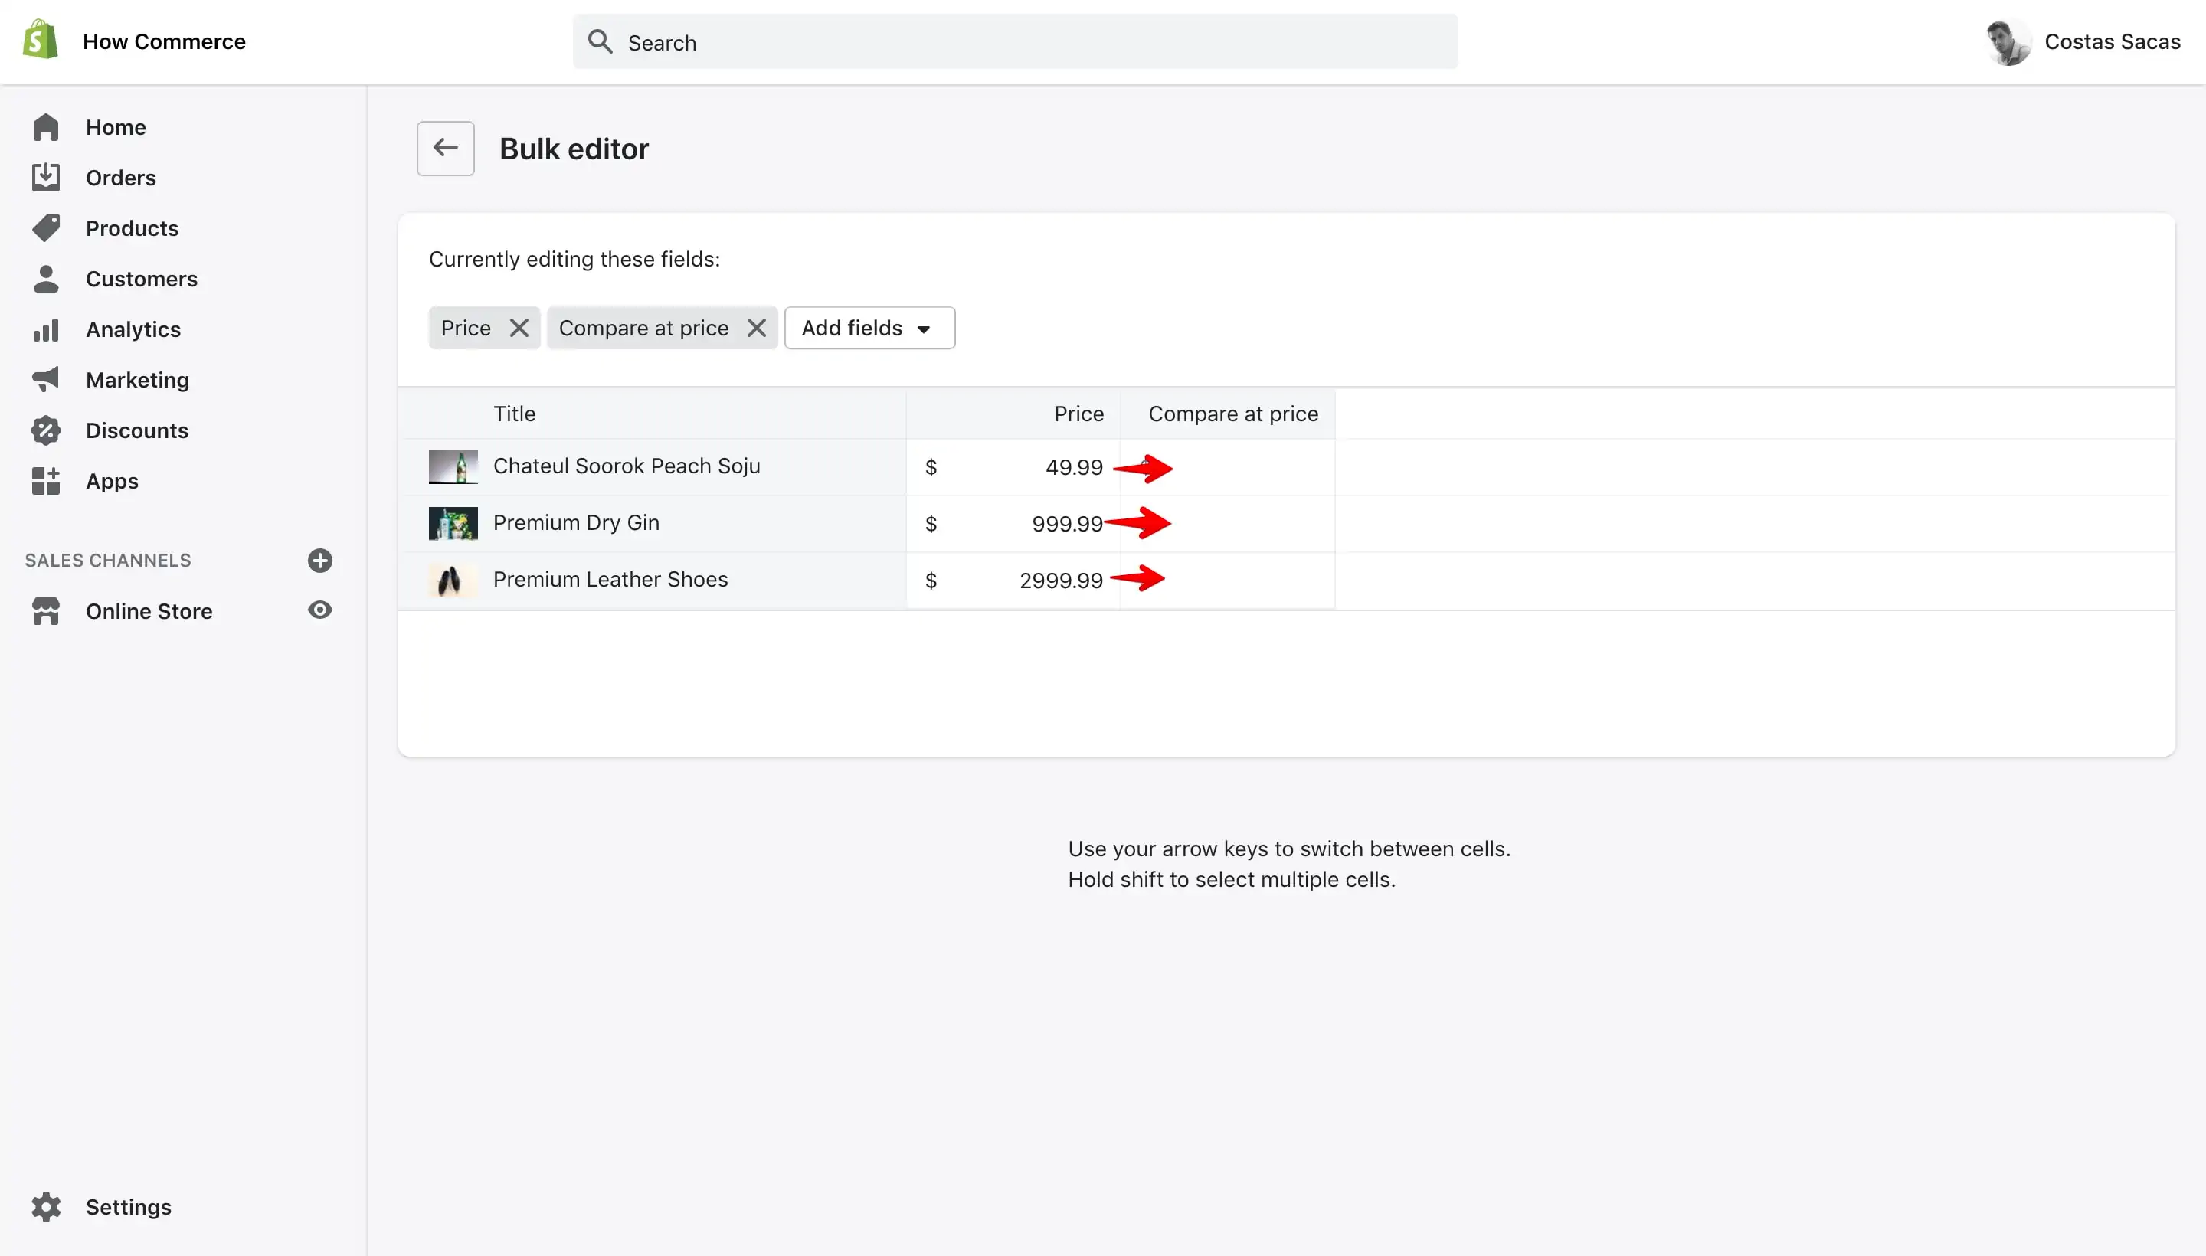Open the Products menu item
The height and width of the screenshot is (1256, 2206).
pos(132,227)
